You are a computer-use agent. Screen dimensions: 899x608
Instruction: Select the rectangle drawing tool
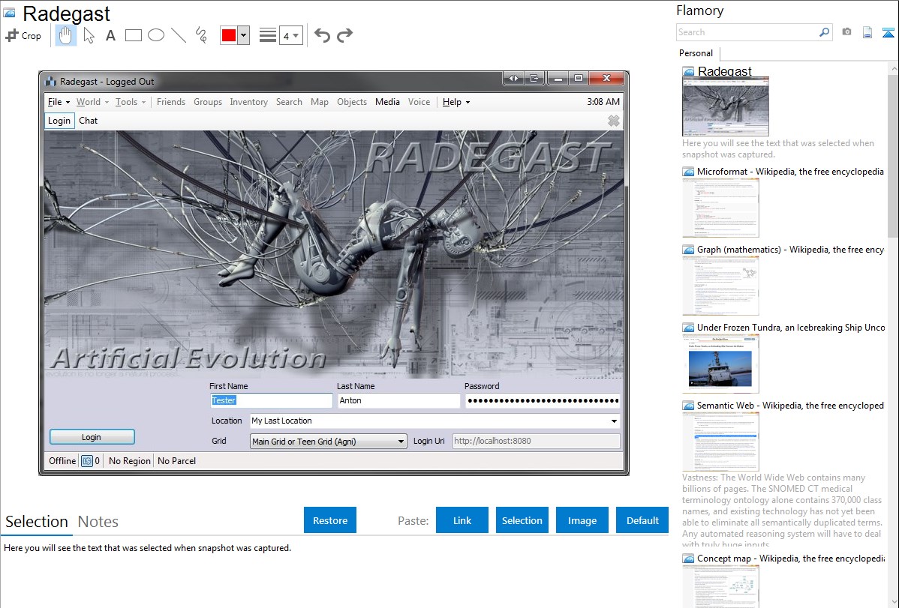point(133,35)
